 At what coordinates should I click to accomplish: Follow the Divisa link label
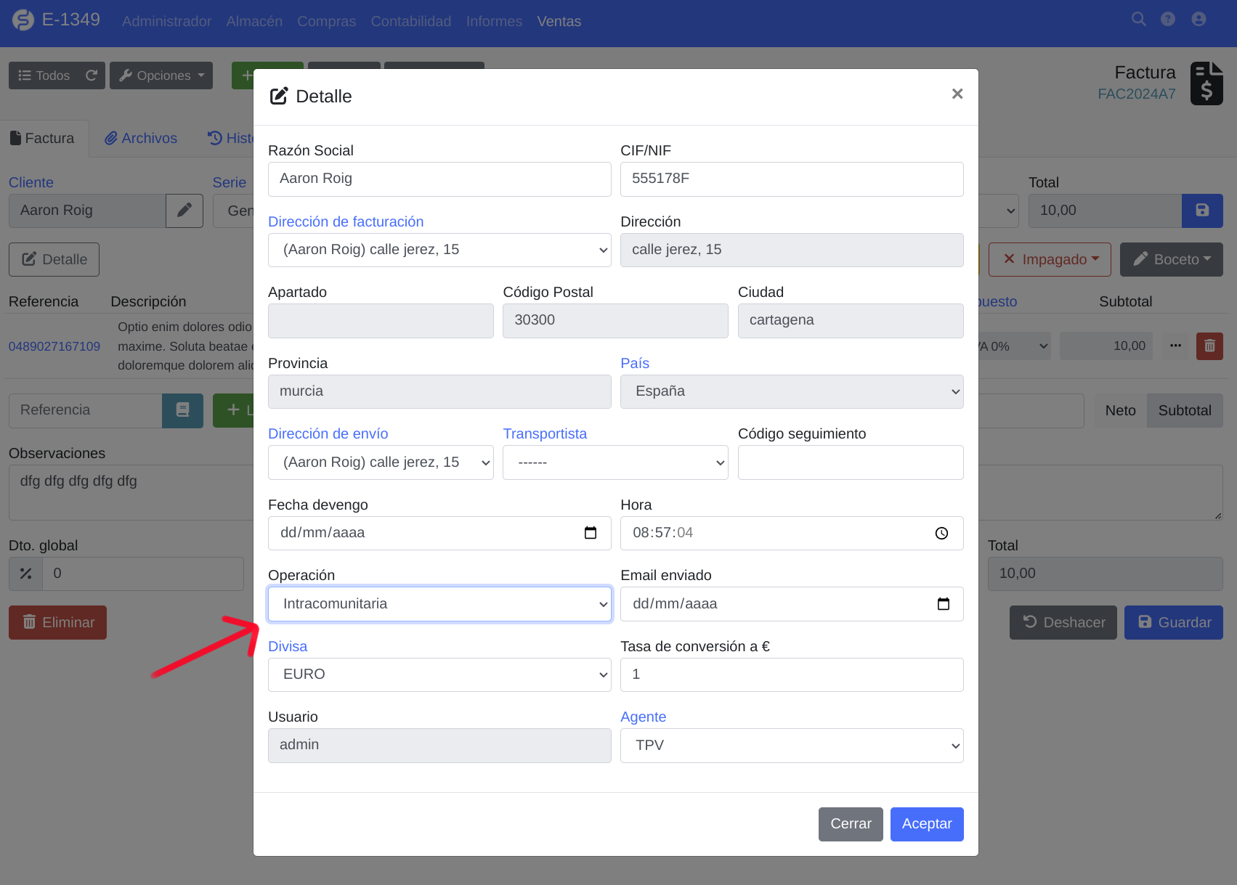[x=288, y=646]
